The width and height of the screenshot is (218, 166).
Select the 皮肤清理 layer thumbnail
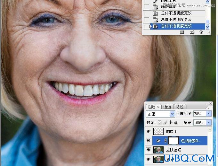pyautogui.click(x=158, y=150)
